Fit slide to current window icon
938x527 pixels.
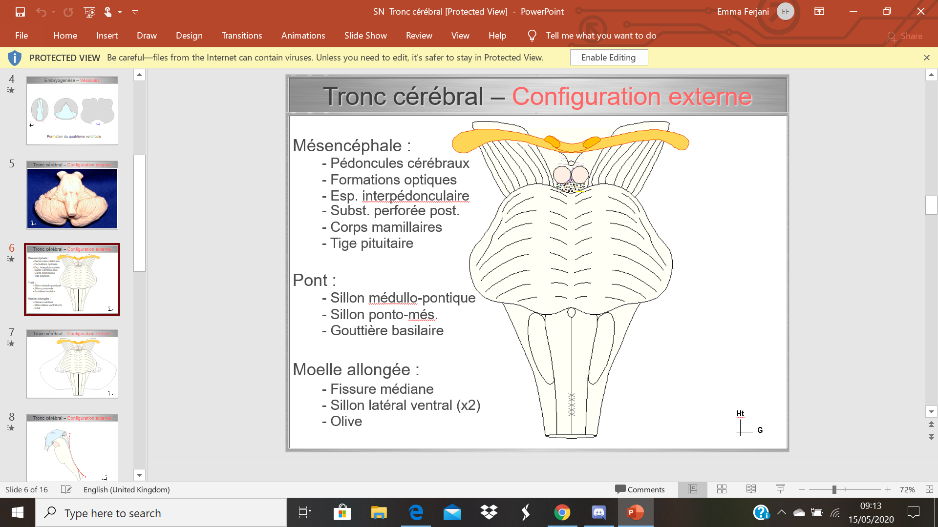click(929, 489)
